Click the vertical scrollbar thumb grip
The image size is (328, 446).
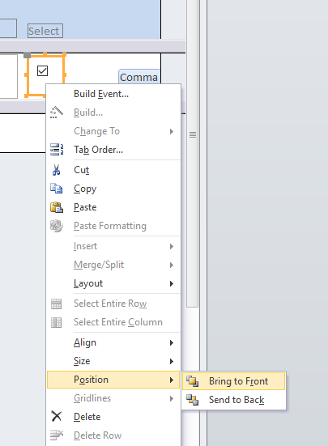pos(193,134)
